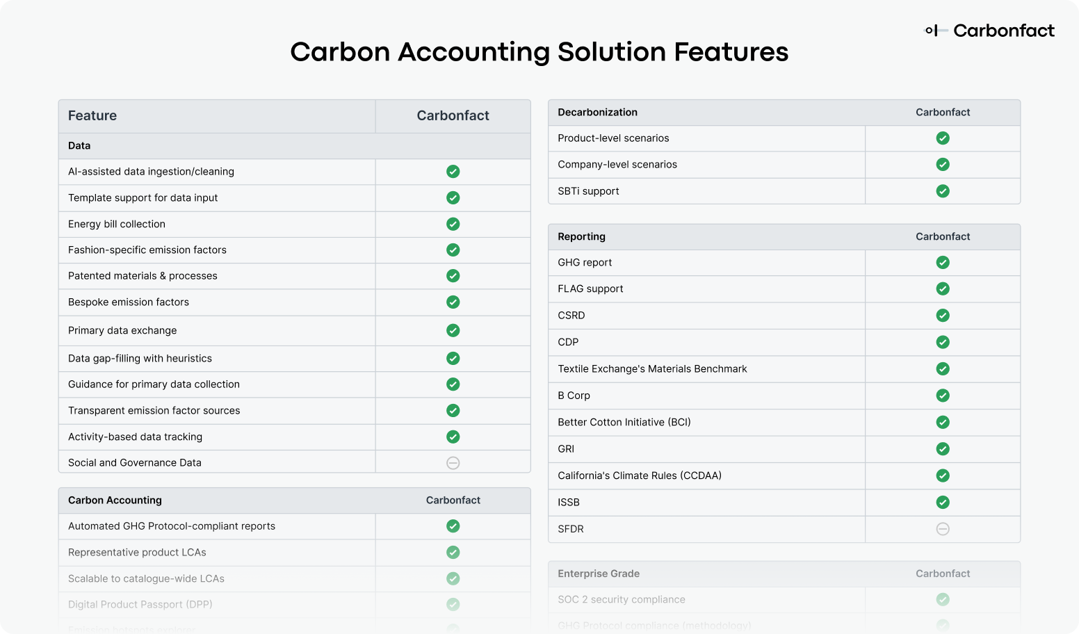Select the 'B Corp' row label
Screen dimensions: 1079x634
click(x=574, y=396)
